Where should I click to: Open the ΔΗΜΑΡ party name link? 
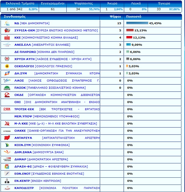20,159
